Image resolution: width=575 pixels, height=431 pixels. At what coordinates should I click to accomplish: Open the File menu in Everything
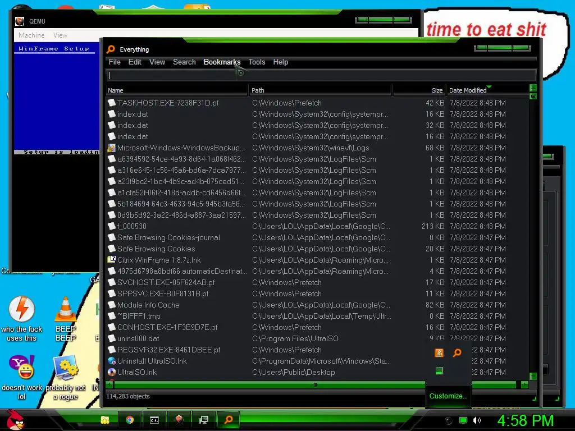point(115,62)
